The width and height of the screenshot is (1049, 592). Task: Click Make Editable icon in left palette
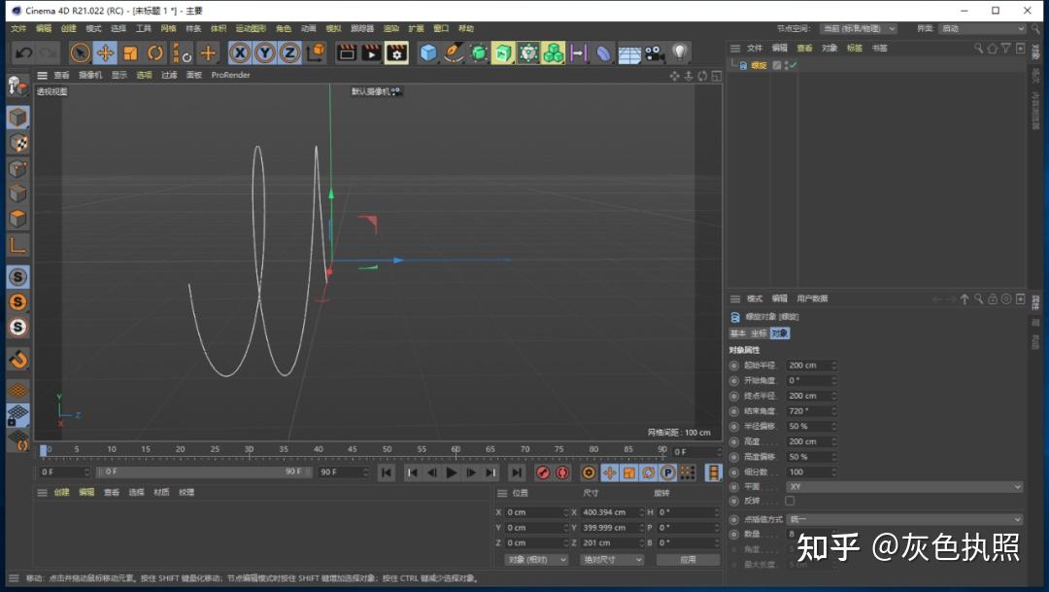tap(18, 86)
